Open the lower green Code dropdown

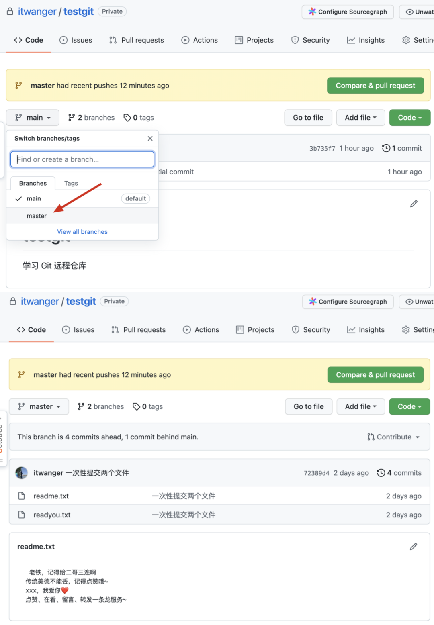point(409,406)
